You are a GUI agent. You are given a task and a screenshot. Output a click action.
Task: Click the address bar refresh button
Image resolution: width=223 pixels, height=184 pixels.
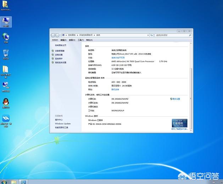coord(151,35)
